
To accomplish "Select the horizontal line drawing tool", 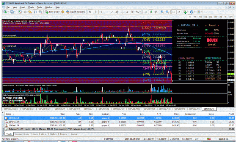I will click(x=107, y=12).
